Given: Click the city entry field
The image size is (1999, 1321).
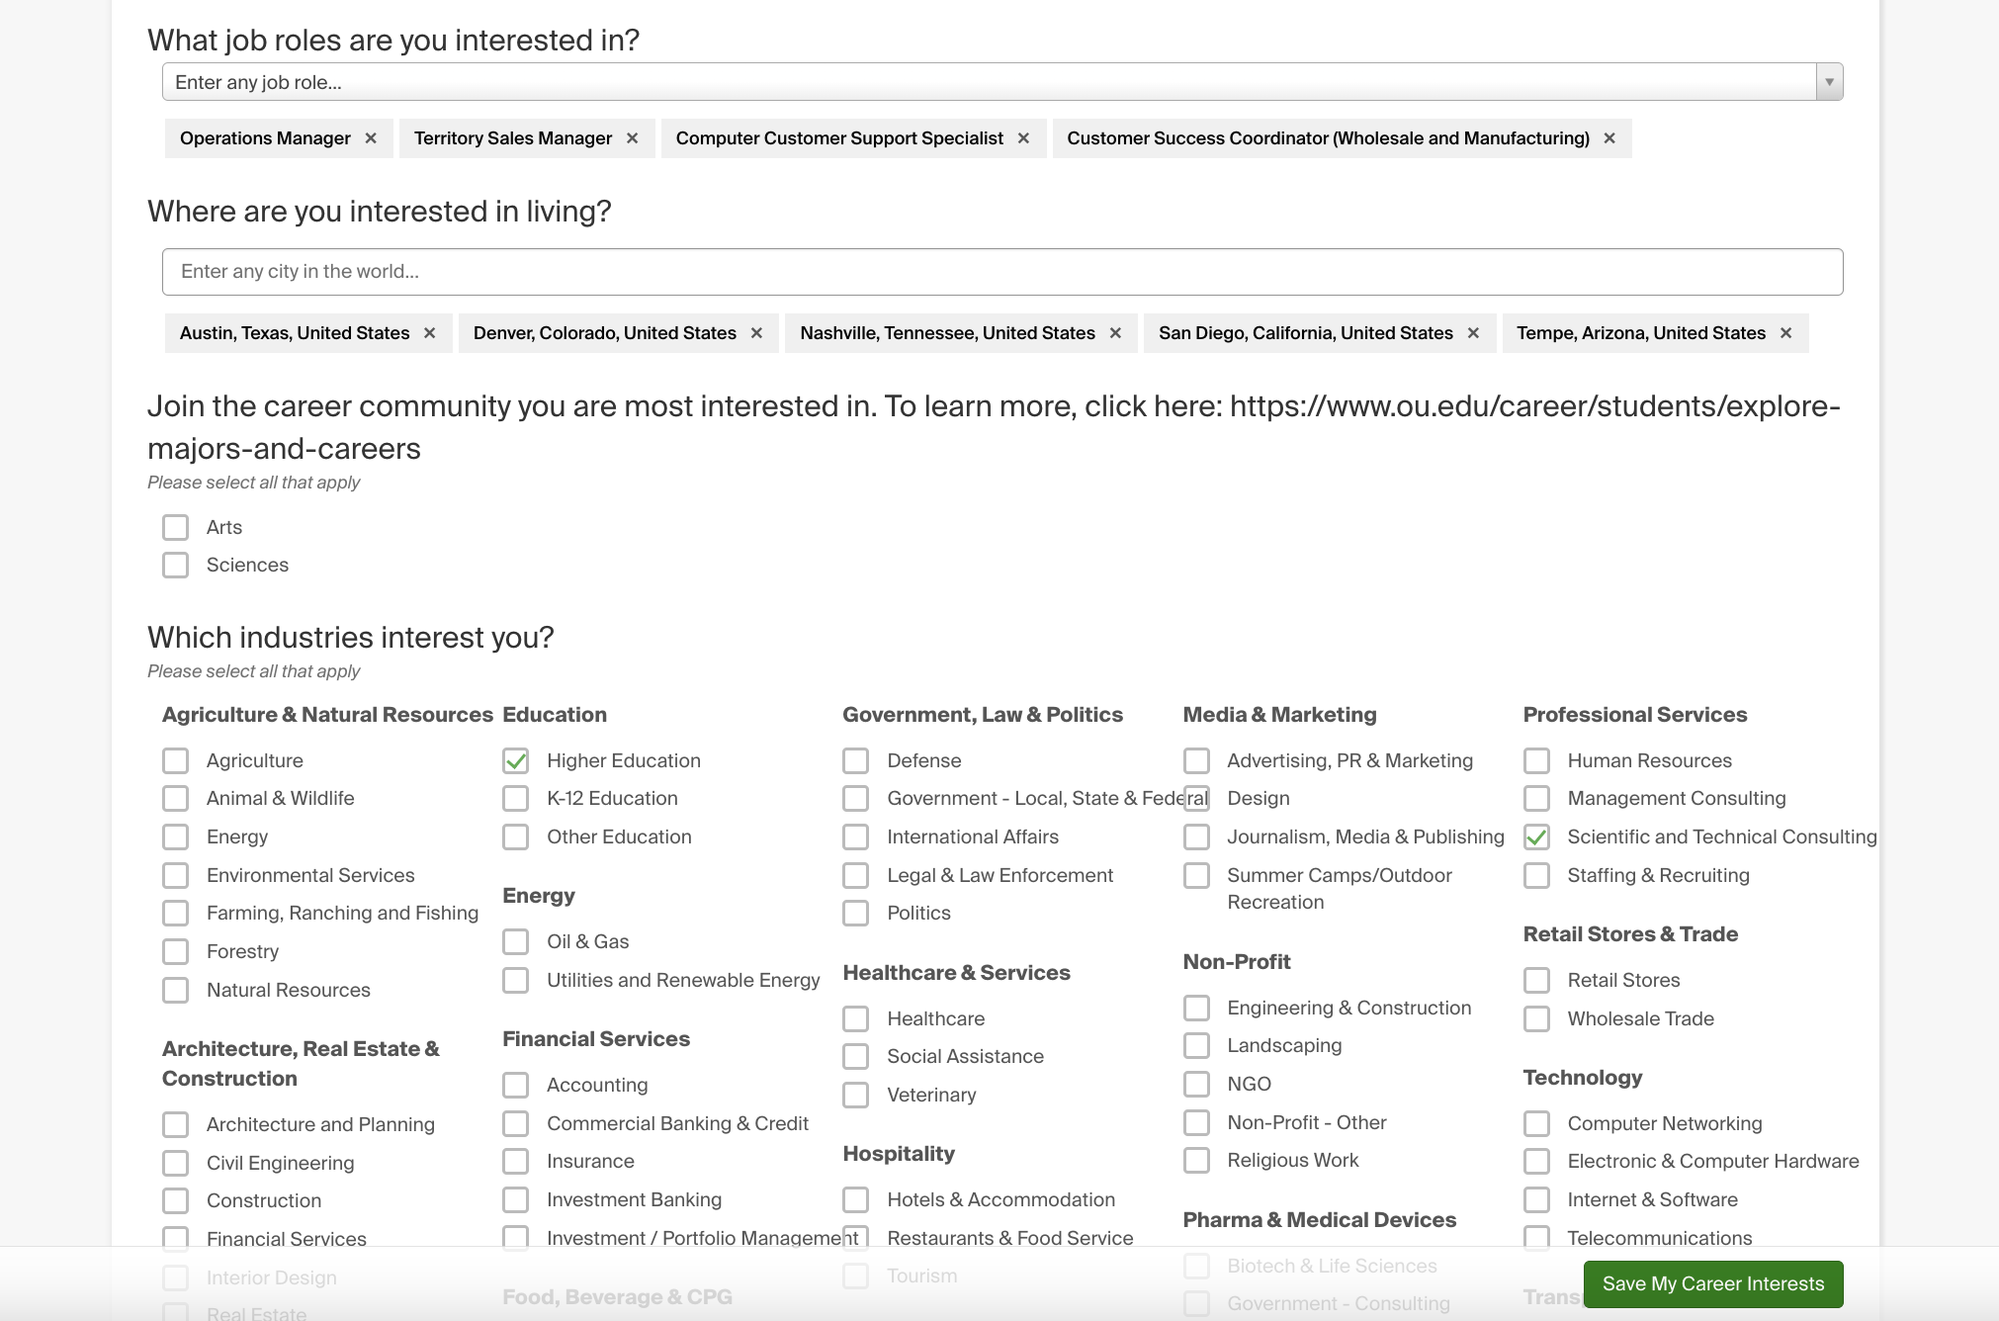Looking at the screenshot, I should point(1002,272).
